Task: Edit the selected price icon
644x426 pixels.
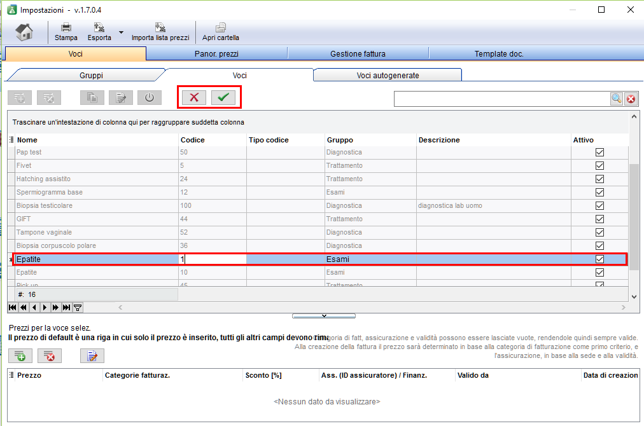Action: (92, 356)
